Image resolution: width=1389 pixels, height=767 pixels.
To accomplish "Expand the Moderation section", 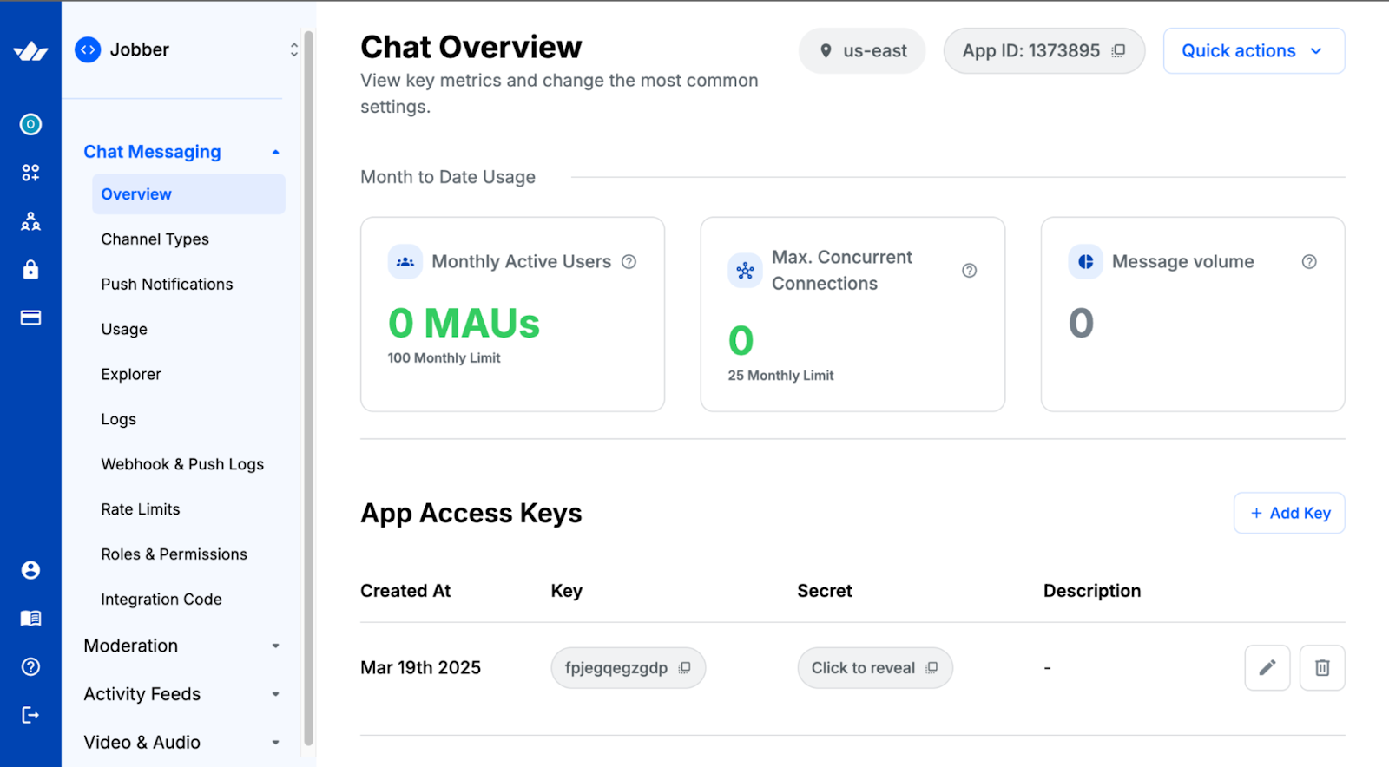I will [275, 646].
